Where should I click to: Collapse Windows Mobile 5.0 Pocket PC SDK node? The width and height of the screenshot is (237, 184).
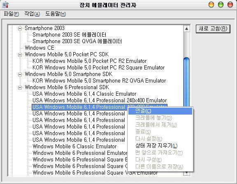click(20, 55)
